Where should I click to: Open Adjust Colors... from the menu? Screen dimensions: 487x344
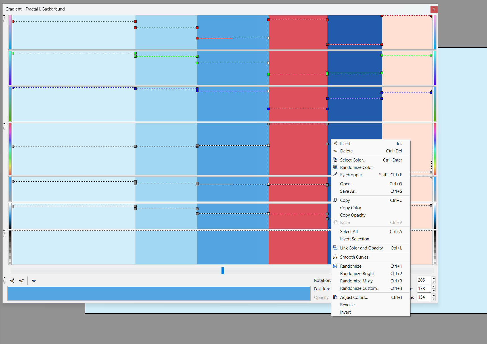pos(354,297)
